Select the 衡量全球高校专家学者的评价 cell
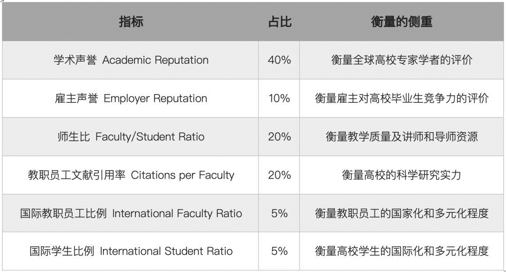 click(x=402, y=60)
